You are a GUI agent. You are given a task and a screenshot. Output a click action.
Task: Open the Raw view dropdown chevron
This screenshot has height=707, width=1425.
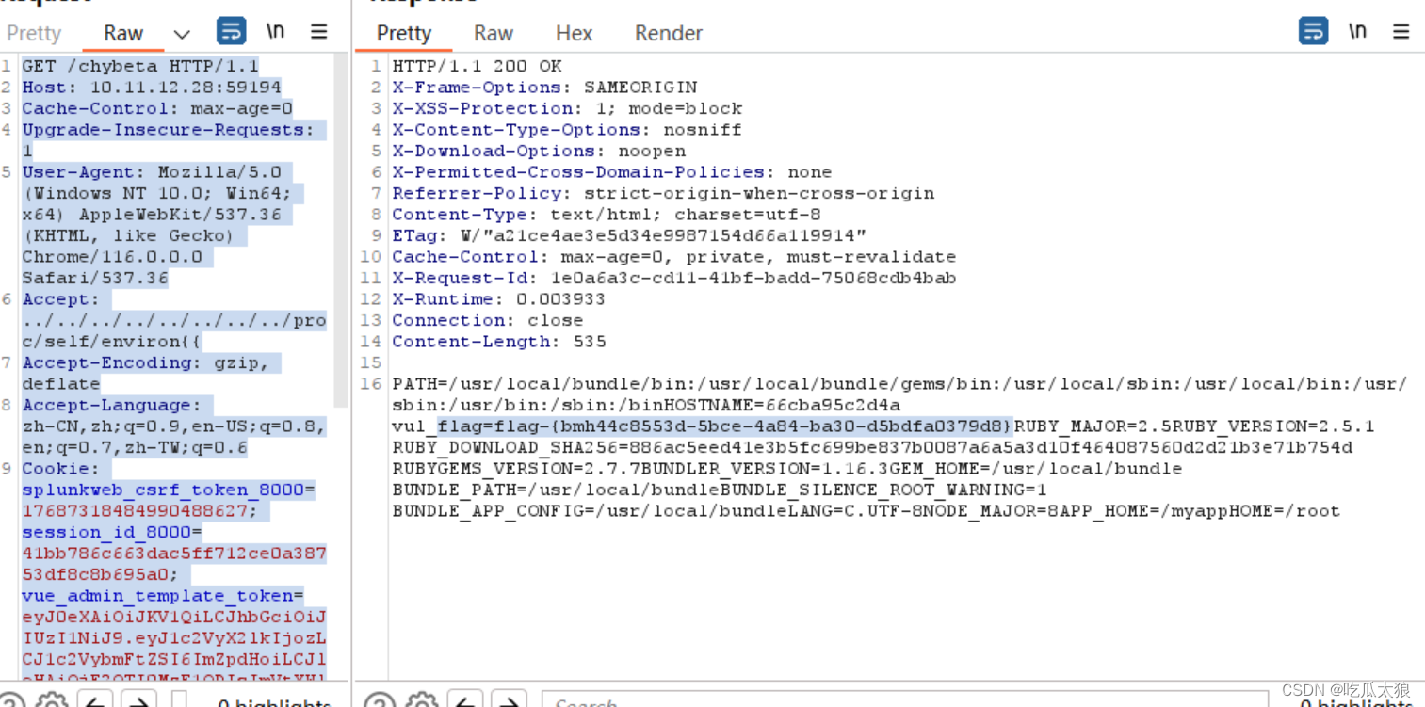[182, 32]
